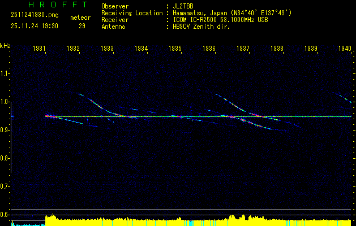Select the 1.1 frequency axis label
Viewport: 356px width, 226px height.
(5, 73)
